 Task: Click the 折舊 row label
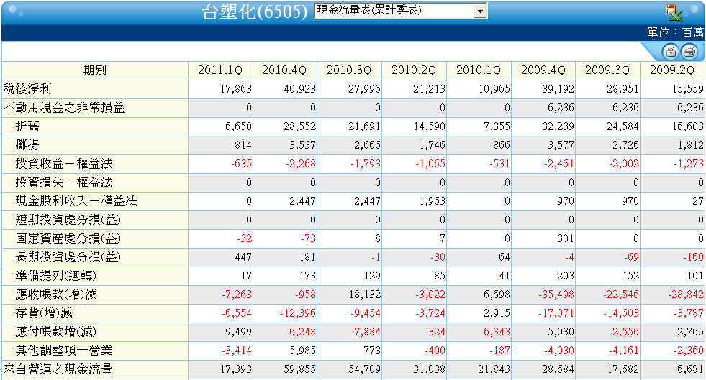click(x=27, y=126)
